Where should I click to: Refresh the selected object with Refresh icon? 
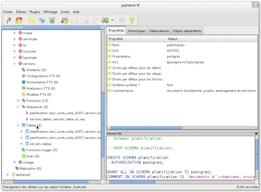19,20
